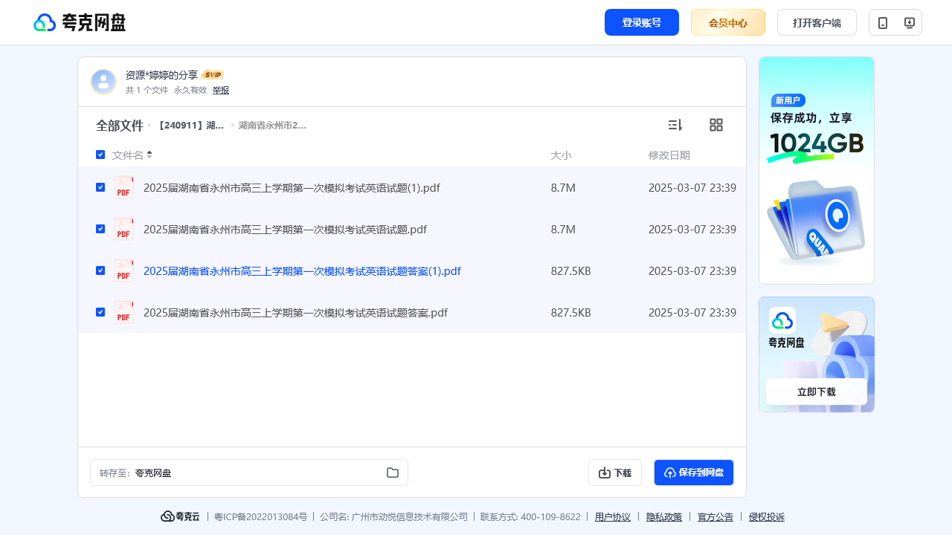952x535 pixels.
Task: Uncheck the 英语试题.pdf checkbox
Action: coord(100,229)
